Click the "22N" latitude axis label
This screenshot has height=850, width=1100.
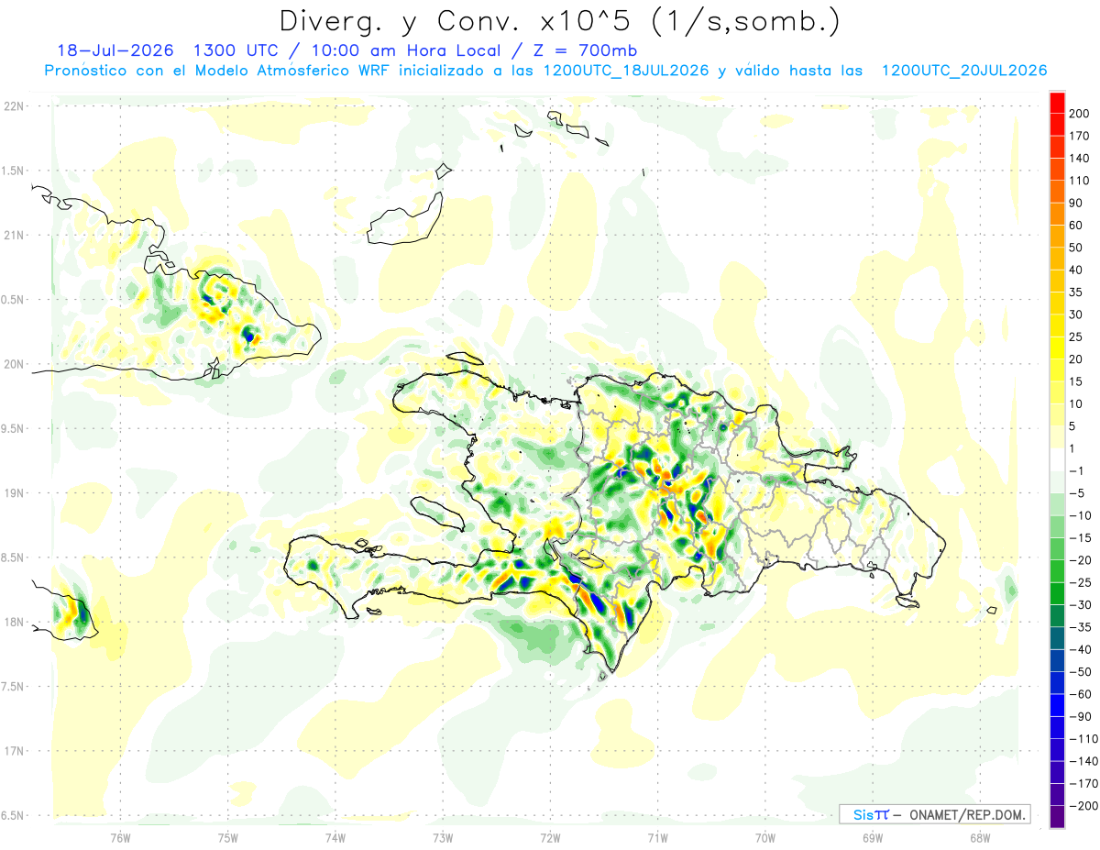tap(13, 106)
